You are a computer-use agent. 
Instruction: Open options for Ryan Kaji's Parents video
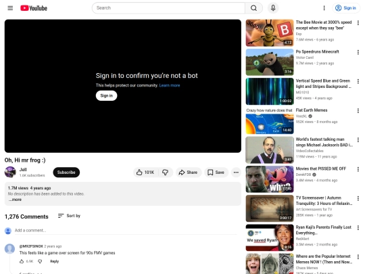click(x=358, y=227)
